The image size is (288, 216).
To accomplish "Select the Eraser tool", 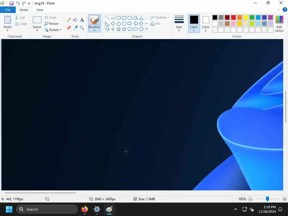I will coord(69,28).
